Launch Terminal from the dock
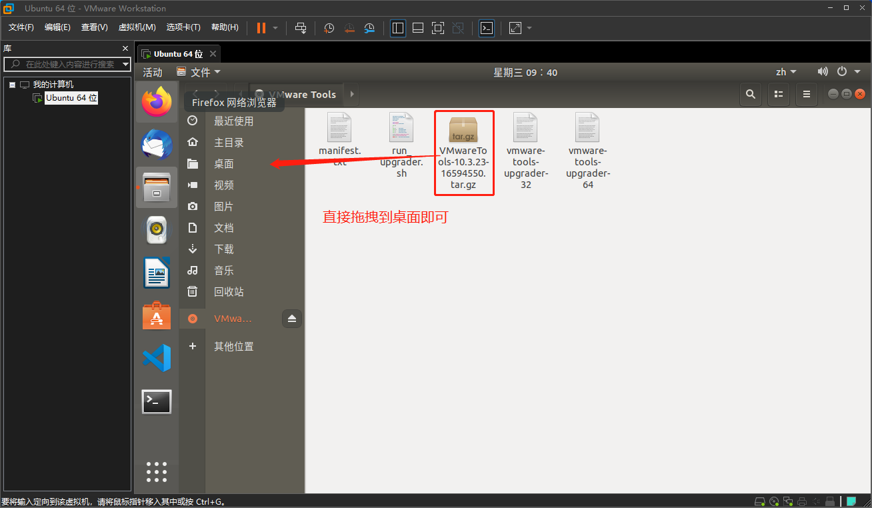This screenshot has width=872, height=508. [157, 401]
